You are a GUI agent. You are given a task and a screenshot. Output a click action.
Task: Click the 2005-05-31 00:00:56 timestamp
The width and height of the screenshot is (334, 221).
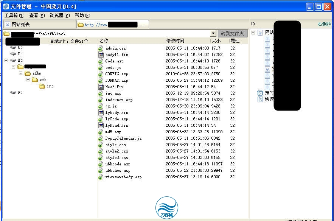[187, 68]
